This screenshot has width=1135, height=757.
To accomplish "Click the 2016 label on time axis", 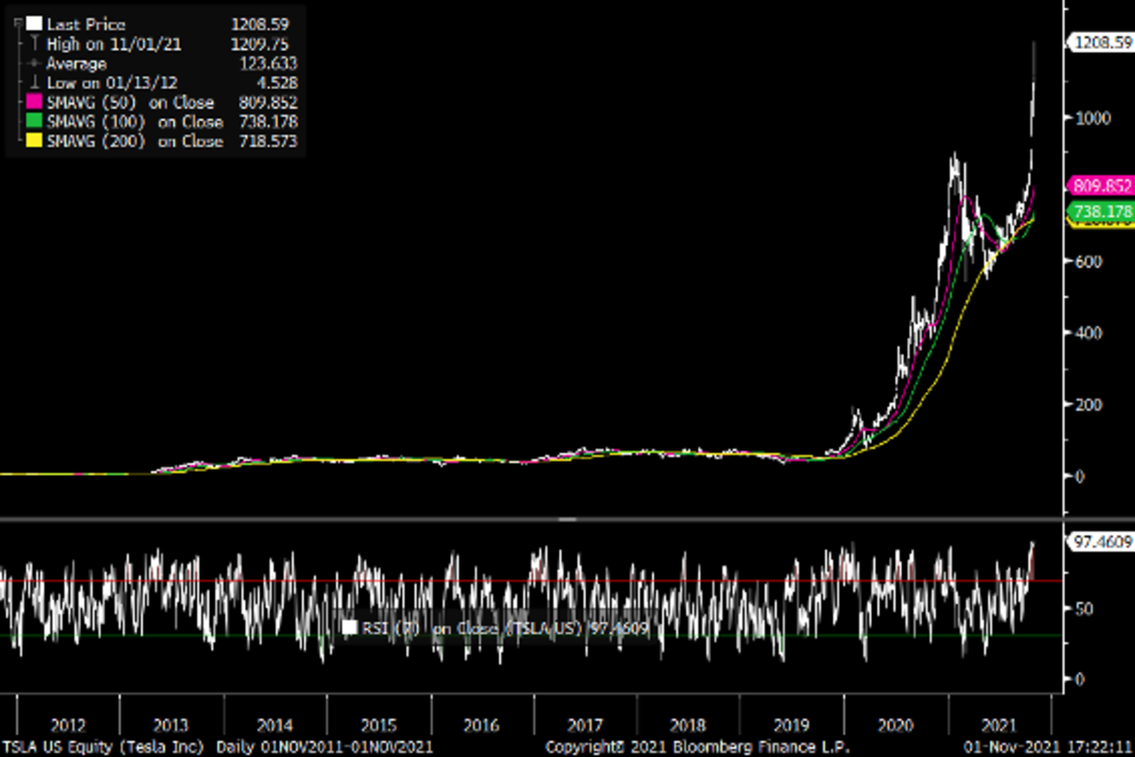I will point(480,727).
